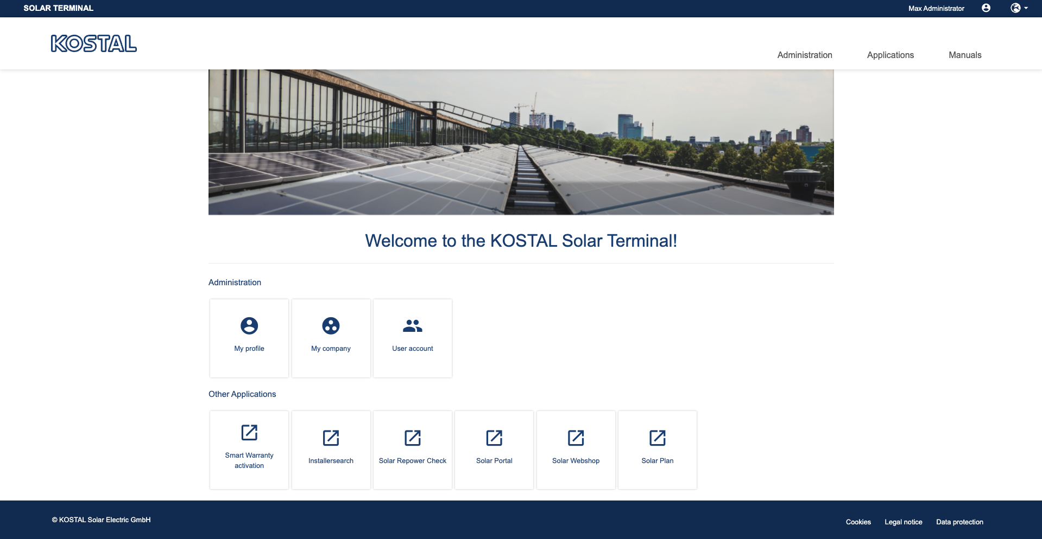Image resolution: width=1042 pixels, height=539 pixels.
Task: Click the Administration section heading
Action: coord(235,283)
